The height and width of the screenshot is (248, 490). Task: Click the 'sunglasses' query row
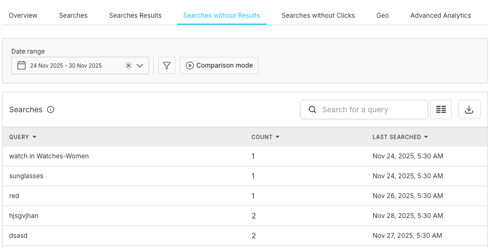pyautogui.click(x=26, y=176)
